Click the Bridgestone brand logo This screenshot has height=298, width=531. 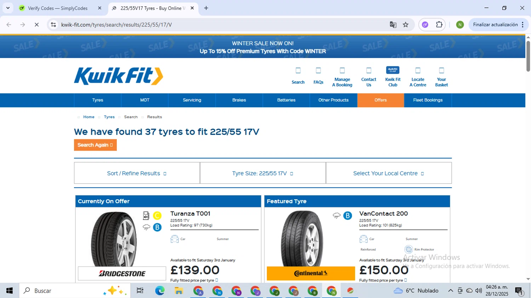(x=122, y=274)
